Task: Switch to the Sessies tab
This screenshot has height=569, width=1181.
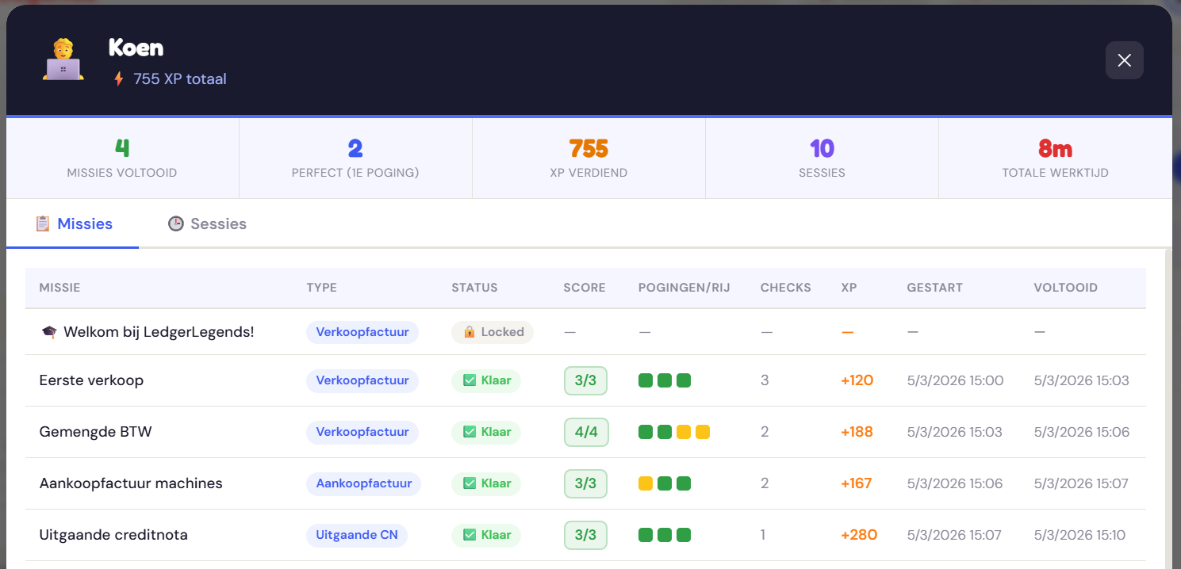Action: click(208, 224)
